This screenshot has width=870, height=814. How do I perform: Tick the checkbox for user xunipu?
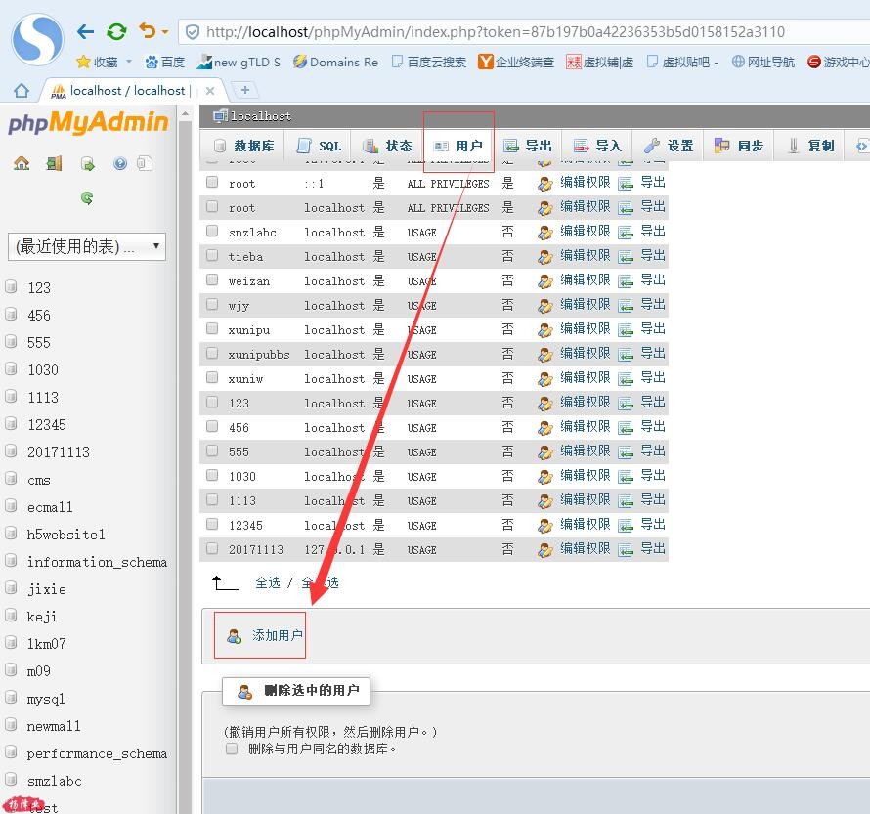tap(212, 328)
